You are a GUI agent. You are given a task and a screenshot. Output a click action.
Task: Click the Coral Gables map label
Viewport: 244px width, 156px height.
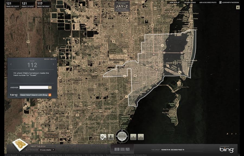click(x=133, y=82)
